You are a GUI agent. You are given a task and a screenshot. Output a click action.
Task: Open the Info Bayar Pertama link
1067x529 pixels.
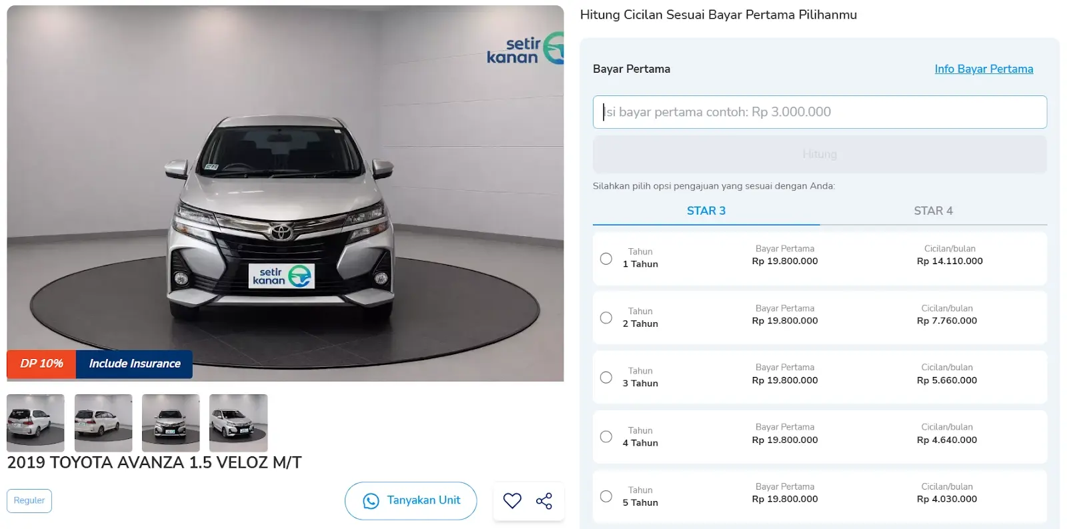984,69
